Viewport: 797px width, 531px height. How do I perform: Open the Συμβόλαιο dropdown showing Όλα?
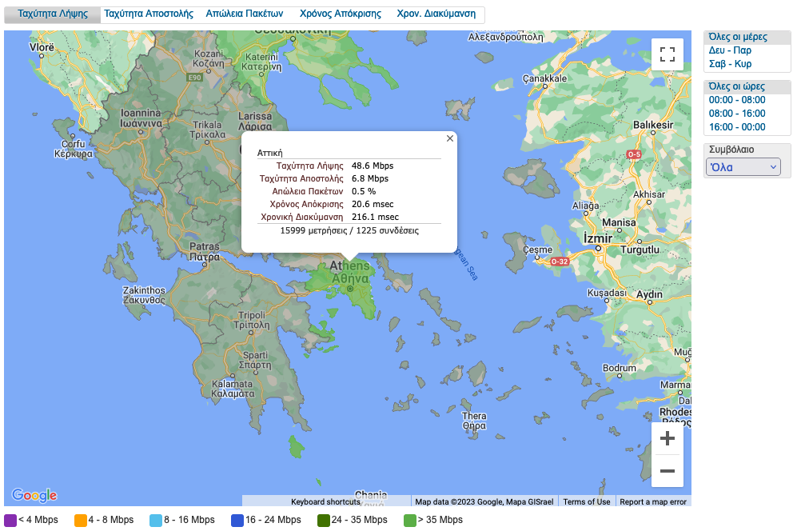pos(743,167)
